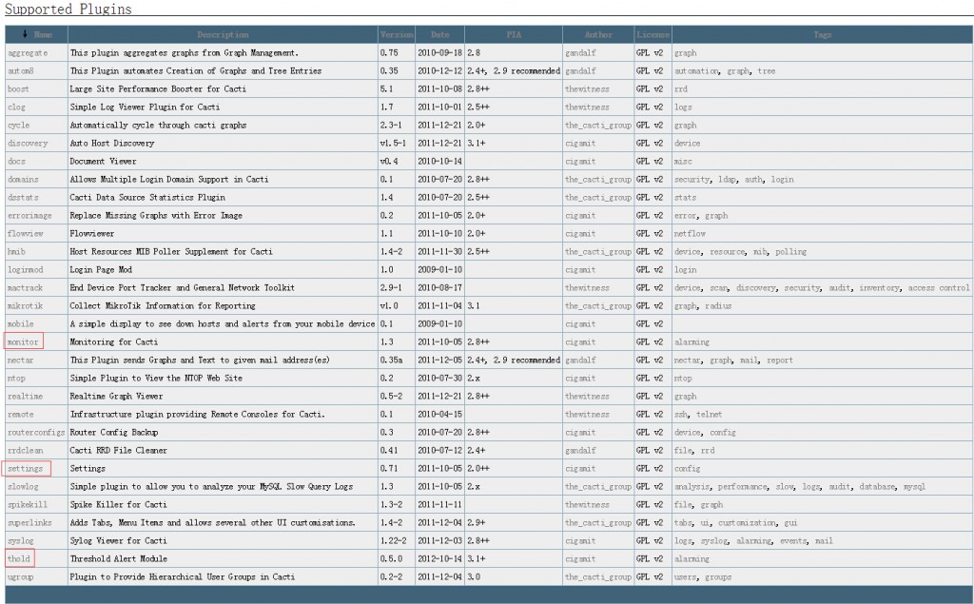Open the syslog plugin link

click(21, 540)
